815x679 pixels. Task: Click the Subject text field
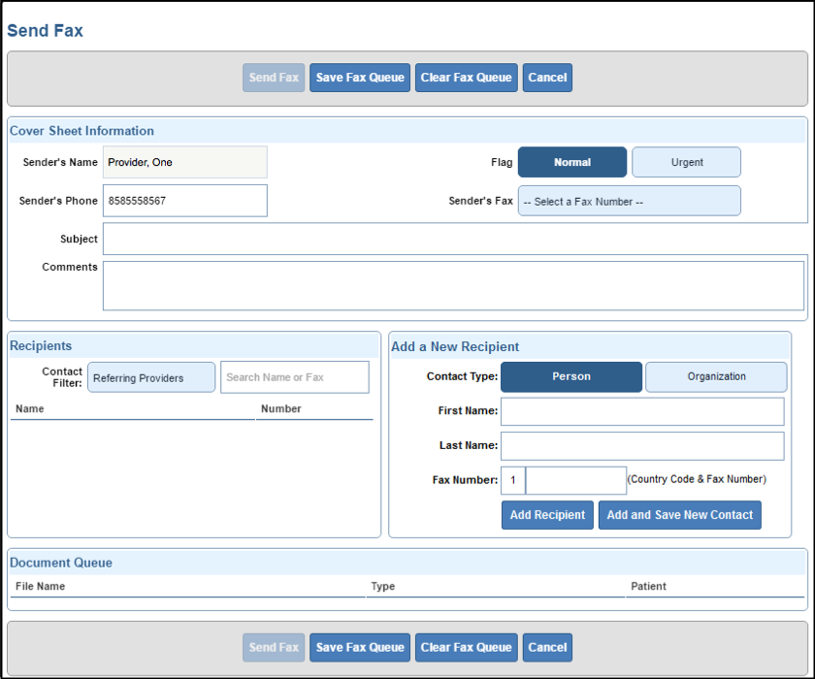(455, 239)
